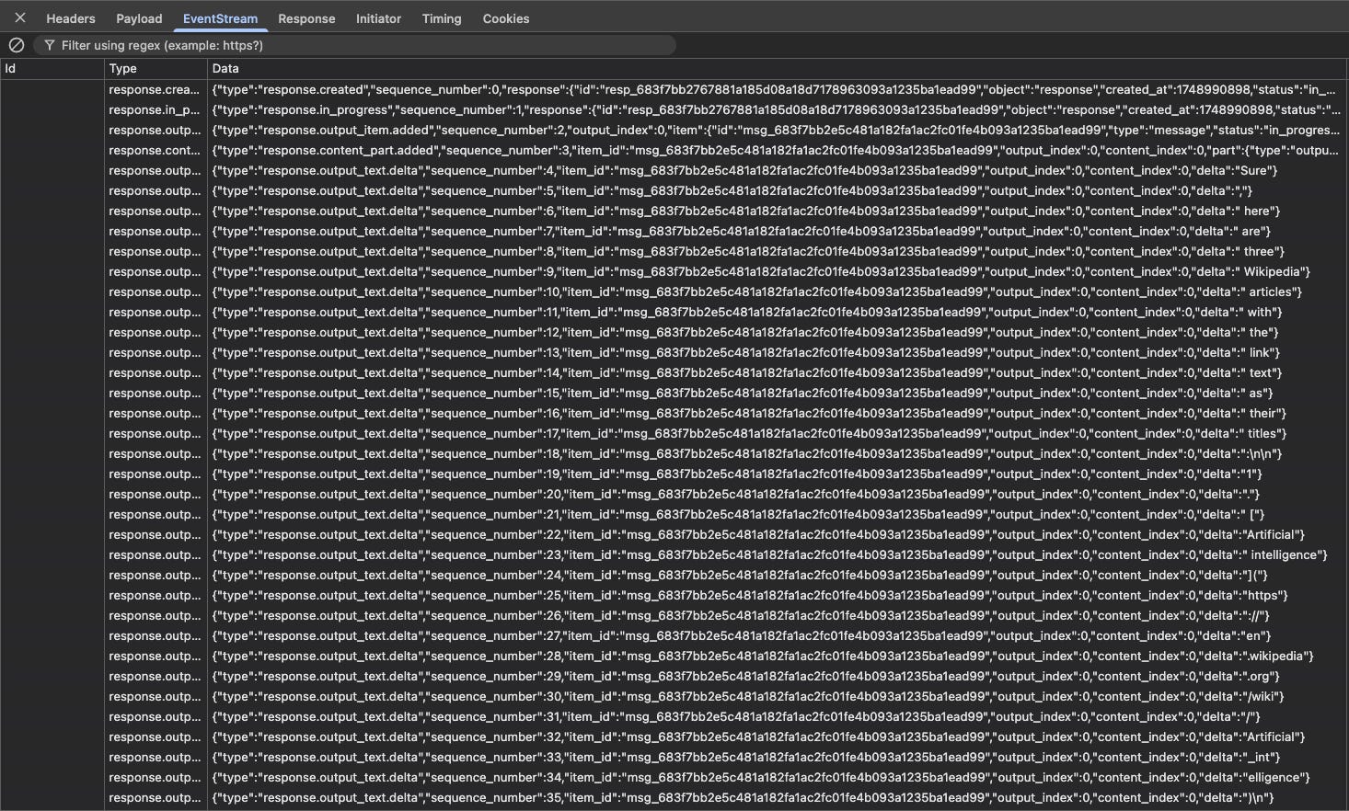This screenshot has height=811, width=1349.
Task: Open the Timing tab
Action: [x=442, y=17]
